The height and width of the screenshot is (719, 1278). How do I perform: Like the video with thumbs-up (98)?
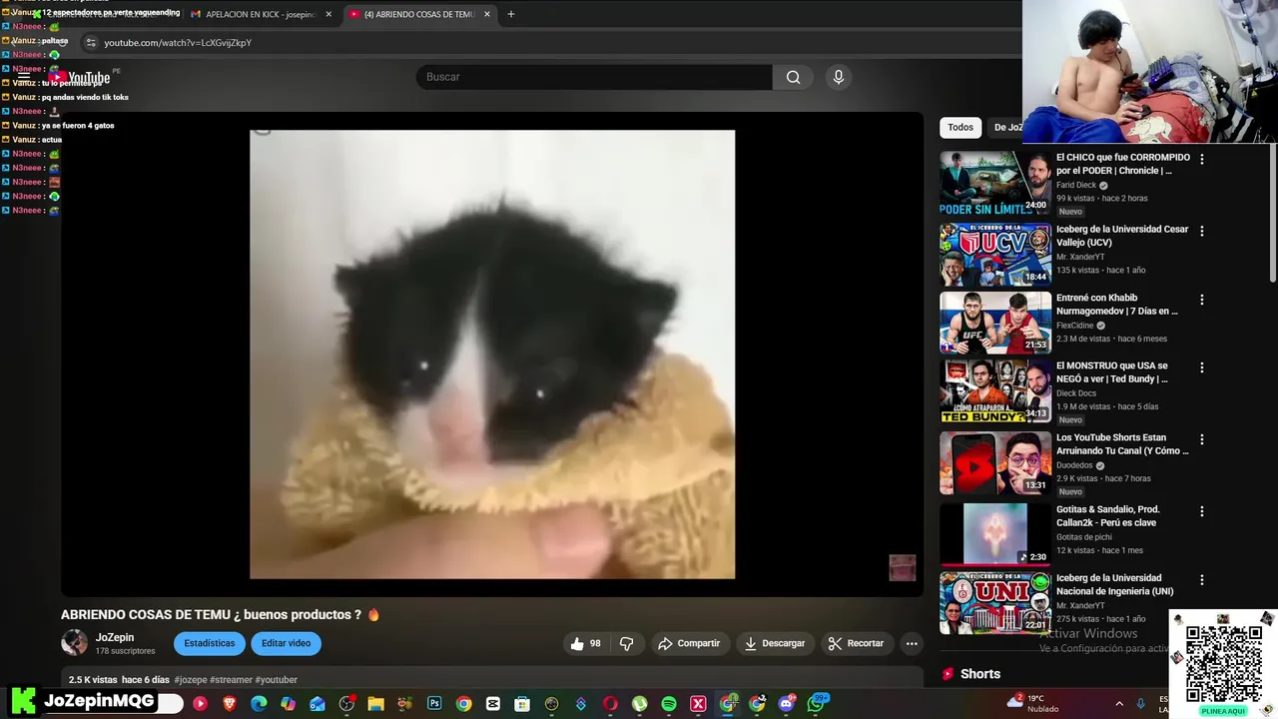tap(586, 643)
